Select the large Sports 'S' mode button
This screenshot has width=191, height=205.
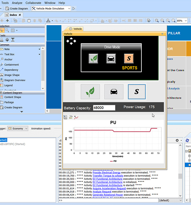(x=137, y=92)
